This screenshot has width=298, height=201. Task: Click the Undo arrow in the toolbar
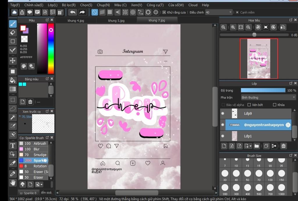[x=72, y=12]
